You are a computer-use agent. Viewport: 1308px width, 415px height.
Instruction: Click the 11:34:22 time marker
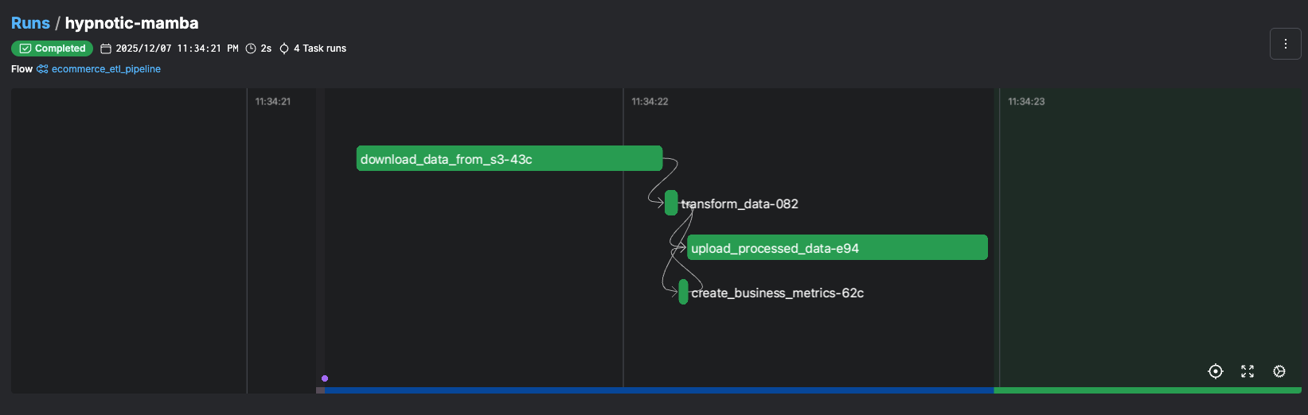pos(650,102)
